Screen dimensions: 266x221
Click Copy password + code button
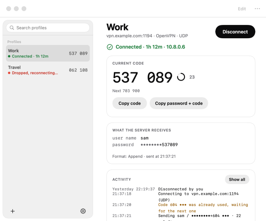pyautogui.click(x=179, y=103)
